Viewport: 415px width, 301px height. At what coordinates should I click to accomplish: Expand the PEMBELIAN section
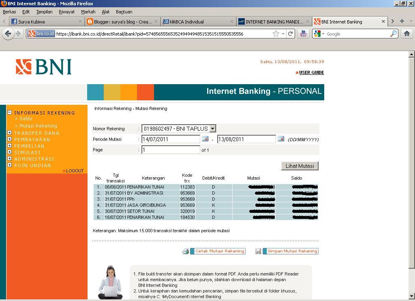(10, 146)
